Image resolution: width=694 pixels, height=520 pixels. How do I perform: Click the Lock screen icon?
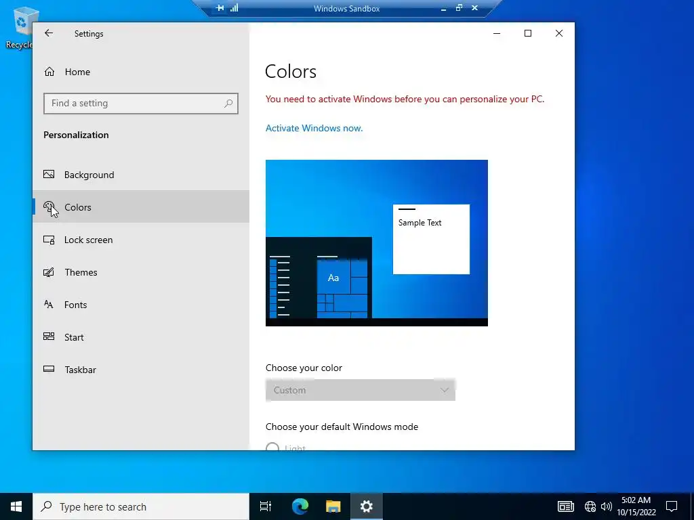coord(49,240)
